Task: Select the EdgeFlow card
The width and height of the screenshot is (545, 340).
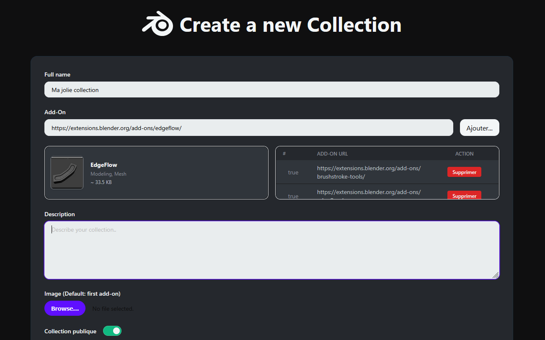Action: pos(156,172)
